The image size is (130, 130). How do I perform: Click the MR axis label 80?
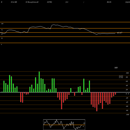pyautogui.click(x=127, y=77)
